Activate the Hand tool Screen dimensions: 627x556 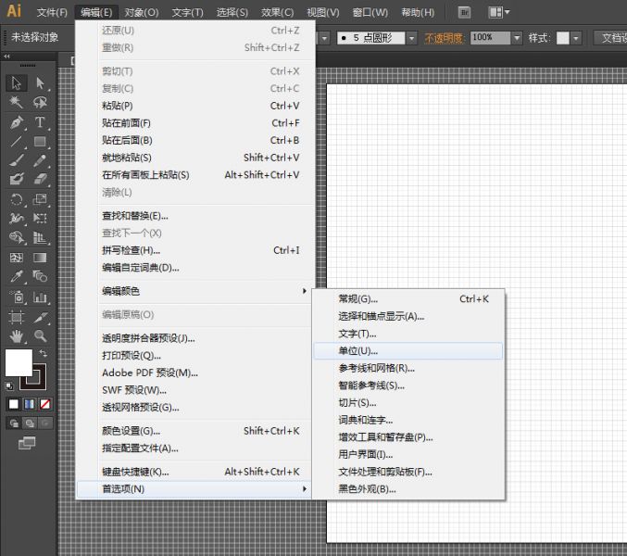17,335
